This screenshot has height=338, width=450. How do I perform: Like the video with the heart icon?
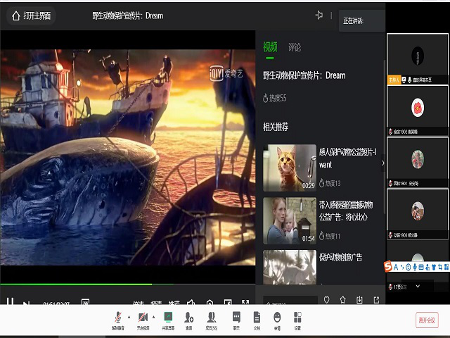[x=326, y=300]
